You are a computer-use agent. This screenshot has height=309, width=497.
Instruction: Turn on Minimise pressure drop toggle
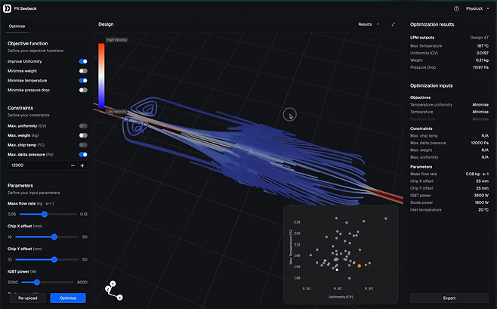(x=82, y=90)
